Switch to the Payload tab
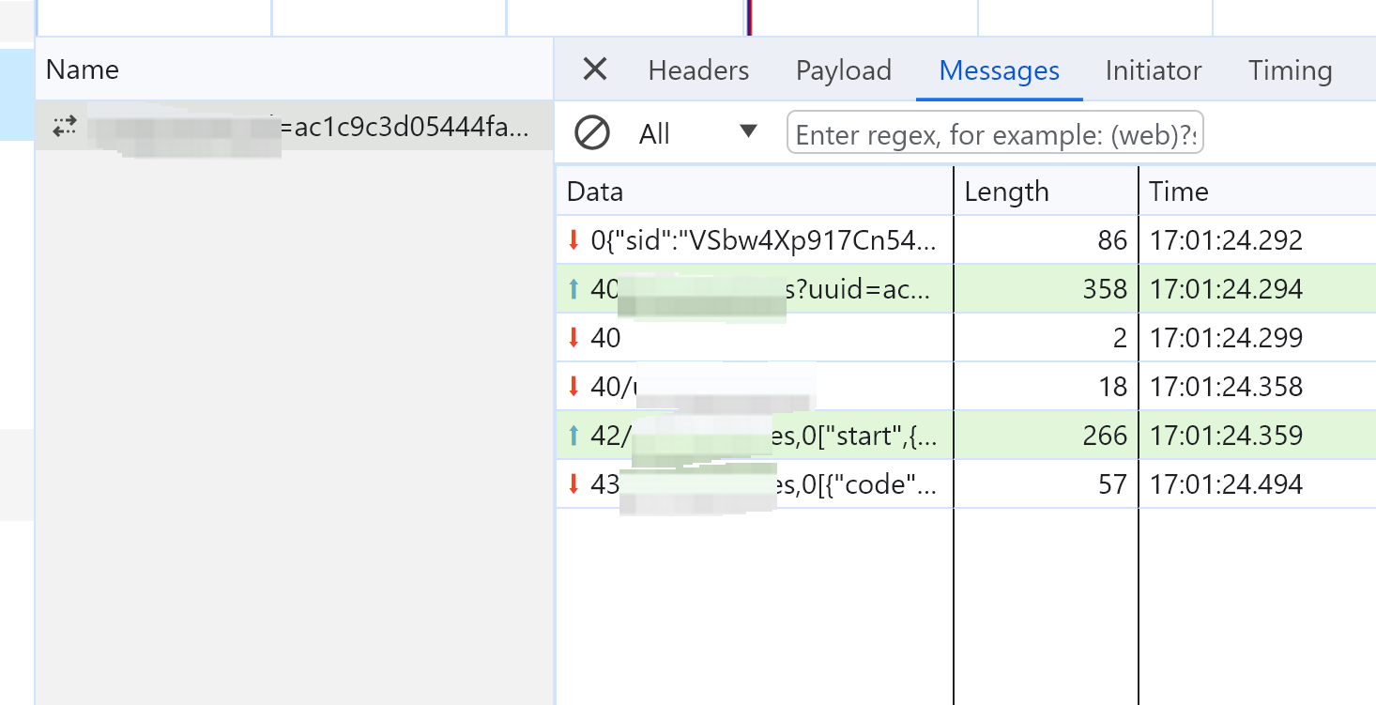 (843, 70)
